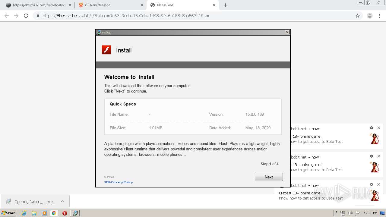Close the almstfri87.com tab

pos(70,5)
